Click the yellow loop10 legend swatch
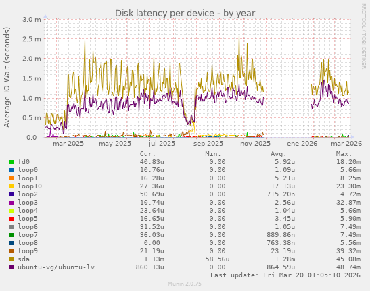Viewport: 370px width, 291px height. click(x=11, y=186)
